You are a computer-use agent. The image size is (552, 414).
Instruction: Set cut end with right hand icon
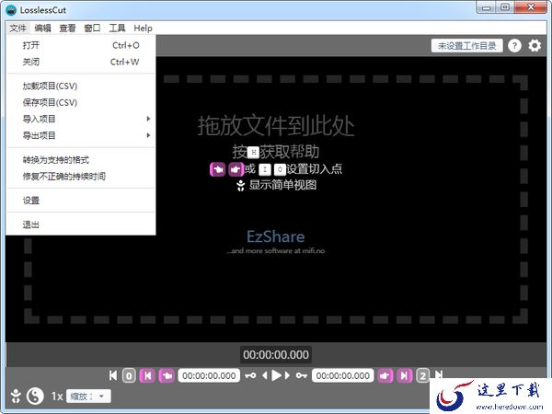[x=385, y=375]
